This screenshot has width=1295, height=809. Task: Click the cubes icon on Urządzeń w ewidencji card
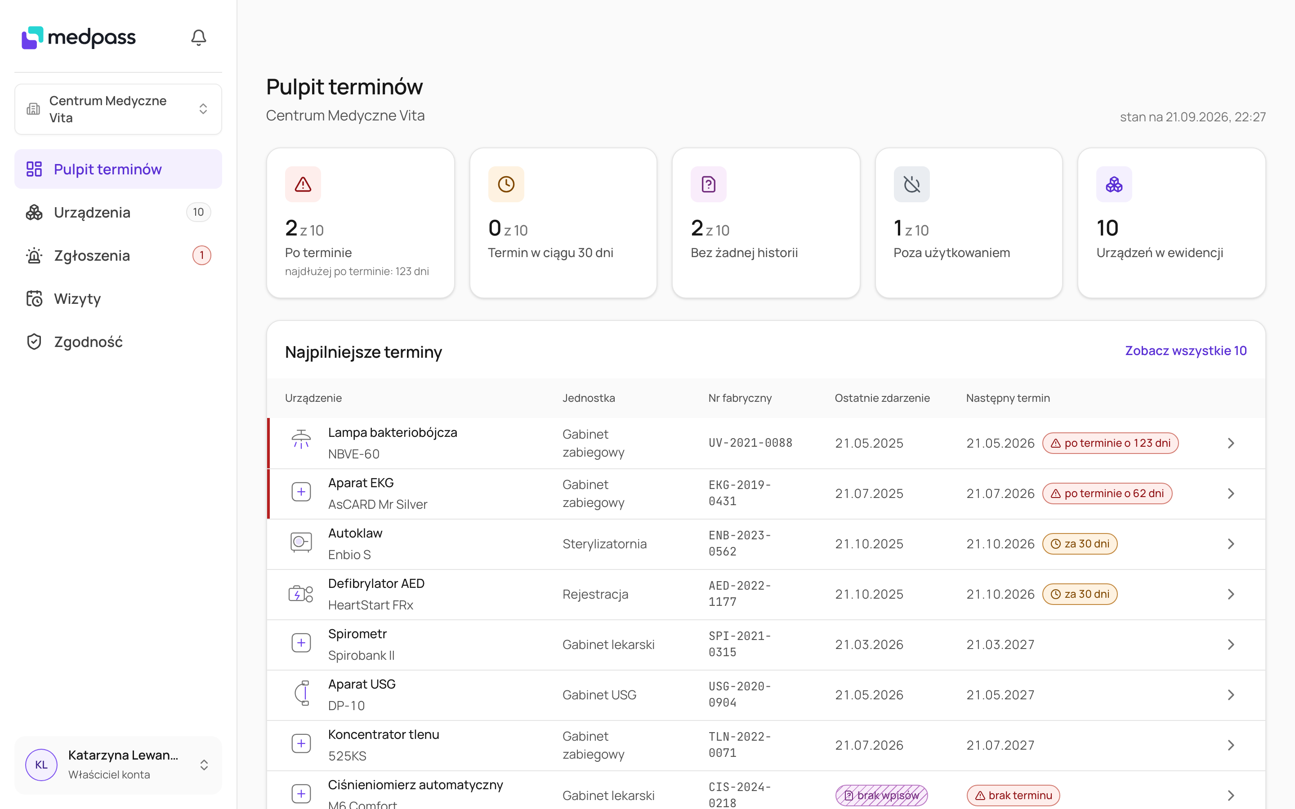pos(1114,185)
